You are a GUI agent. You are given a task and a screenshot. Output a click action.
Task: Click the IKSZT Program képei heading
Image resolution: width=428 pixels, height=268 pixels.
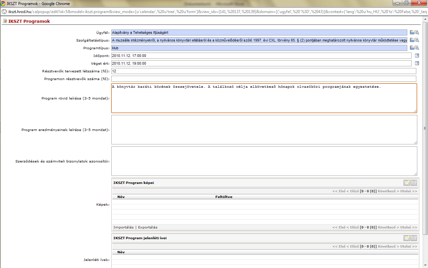point(134,183)
